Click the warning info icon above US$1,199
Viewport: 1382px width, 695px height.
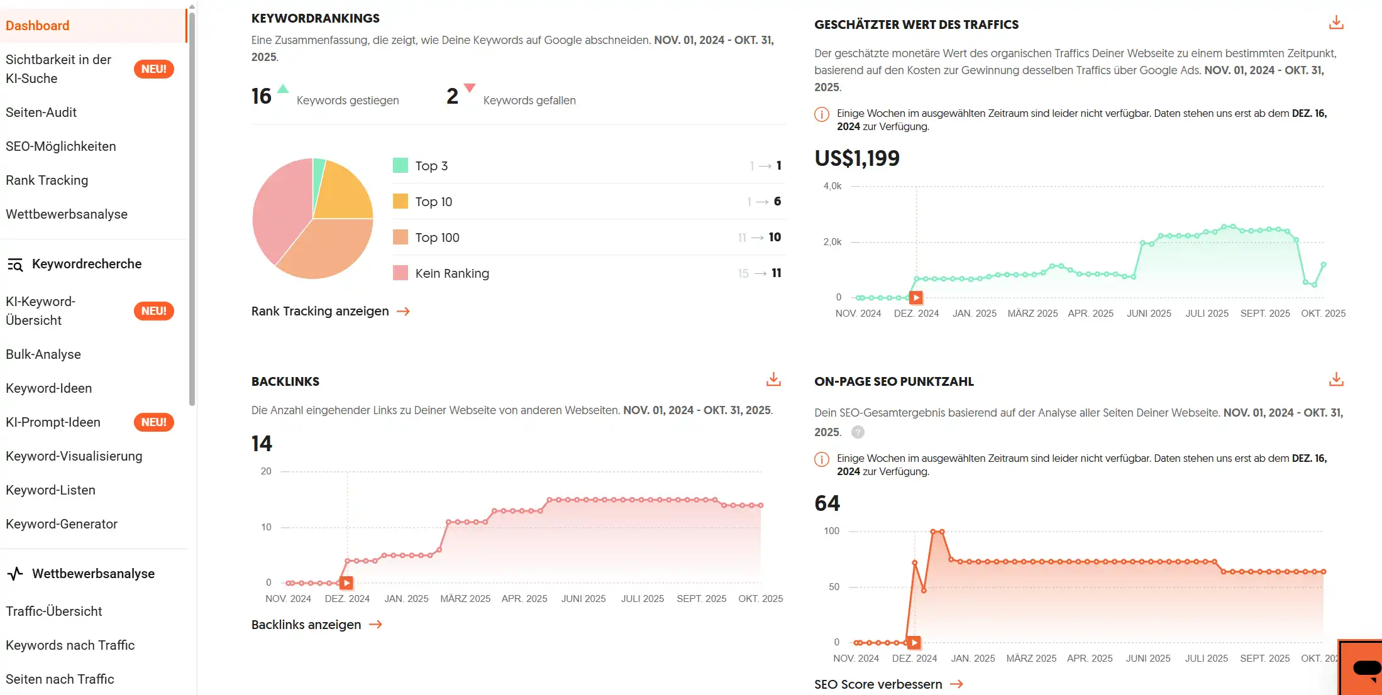click(821, 114)
